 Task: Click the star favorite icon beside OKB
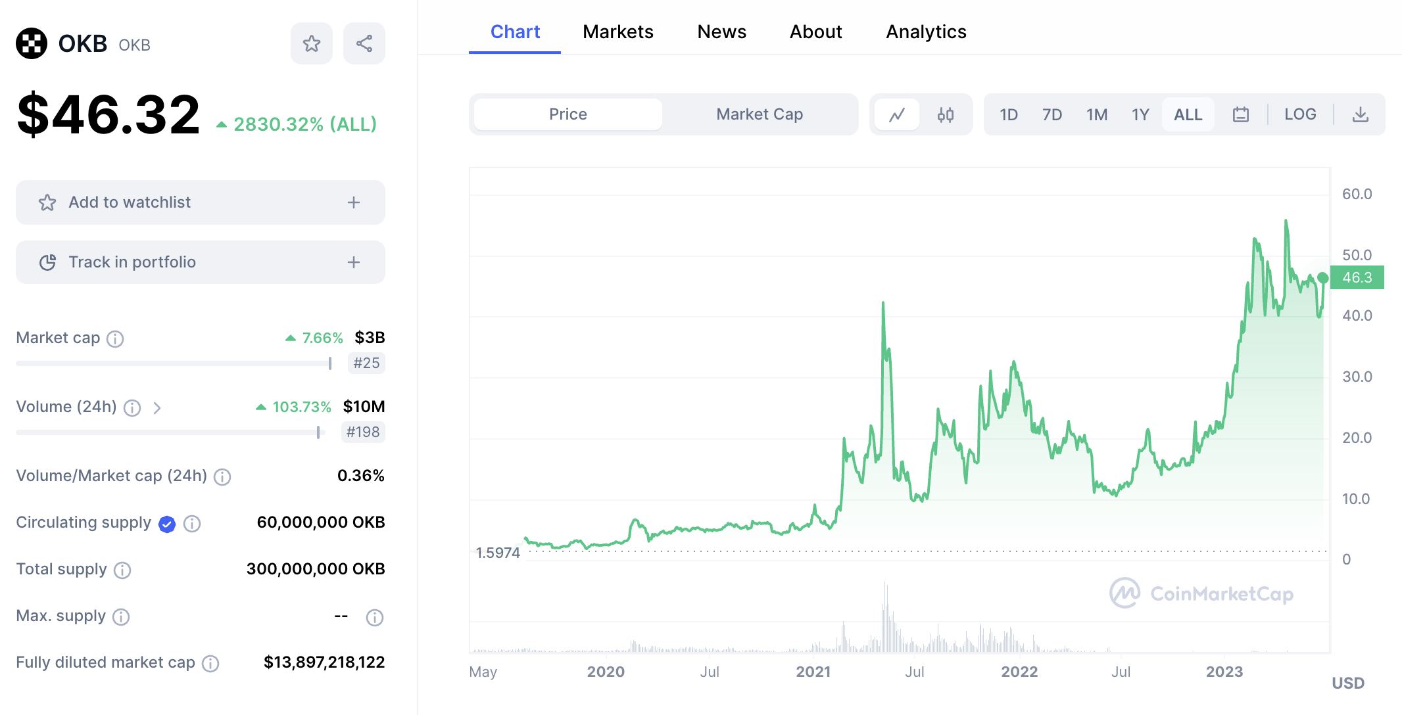pos(312,44)
